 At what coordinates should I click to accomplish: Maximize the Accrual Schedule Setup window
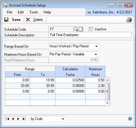[120, 5]
